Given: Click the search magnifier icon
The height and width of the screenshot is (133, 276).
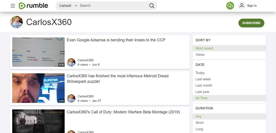Looking at the screenshot, I should coord(152,6).
